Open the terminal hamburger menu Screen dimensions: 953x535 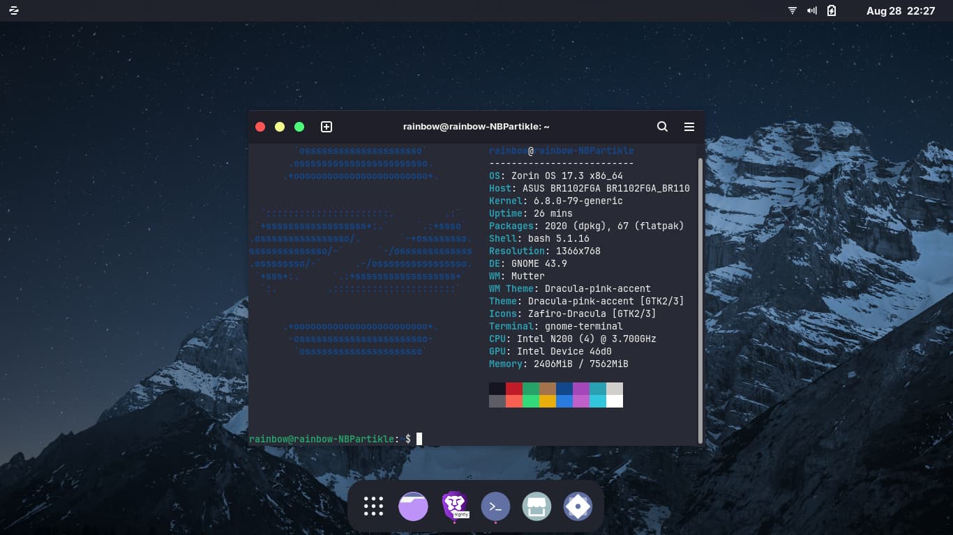(689, 127)
